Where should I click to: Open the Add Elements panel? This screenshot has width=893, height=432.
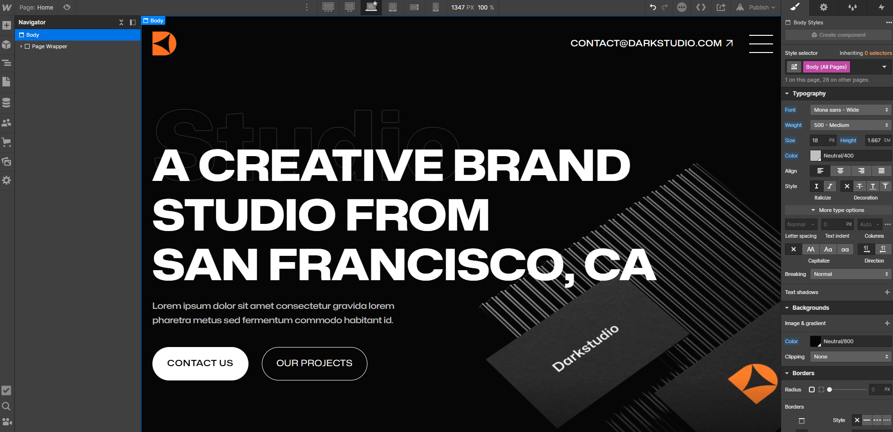click(7, 25)
